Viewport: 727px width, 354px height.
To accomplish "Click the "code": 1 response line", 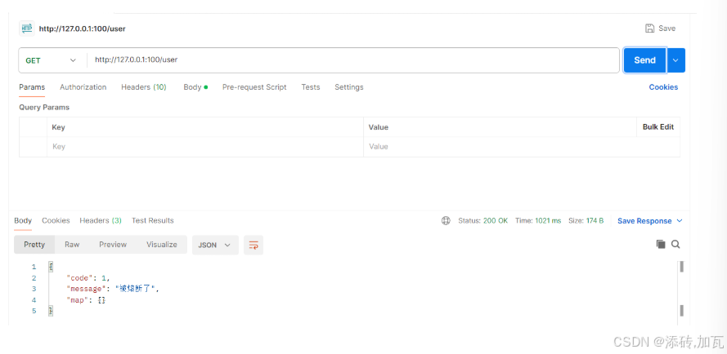I will [88, 278].
